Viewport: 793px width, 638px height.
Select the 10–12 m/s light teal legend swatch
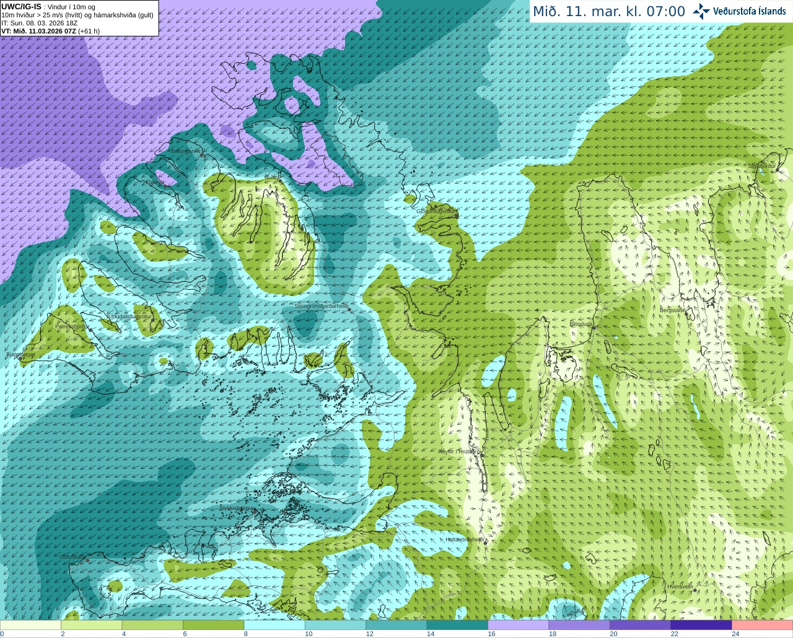click(x=336, y=624)
